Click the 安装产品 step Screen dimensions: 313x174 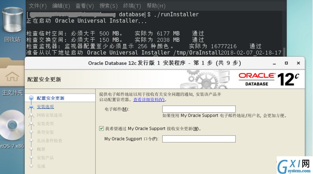click(45, 158)
